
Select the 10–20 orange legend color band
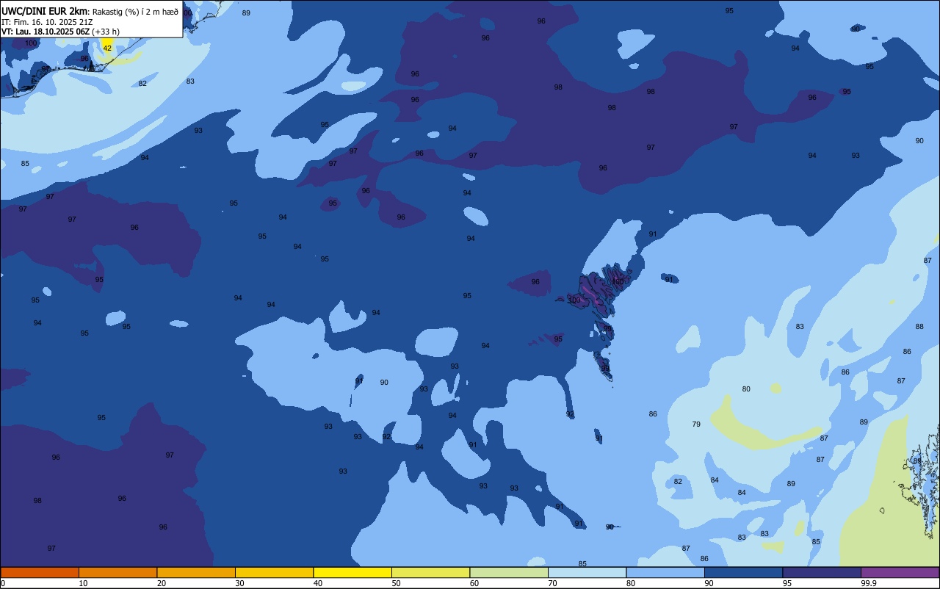click(x=117, y=572)
